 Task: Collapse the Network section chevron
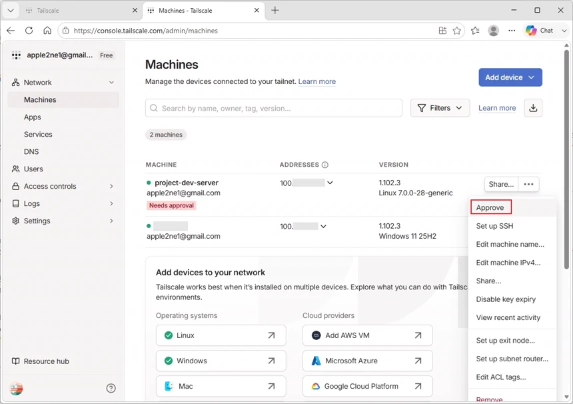(111, 83)
